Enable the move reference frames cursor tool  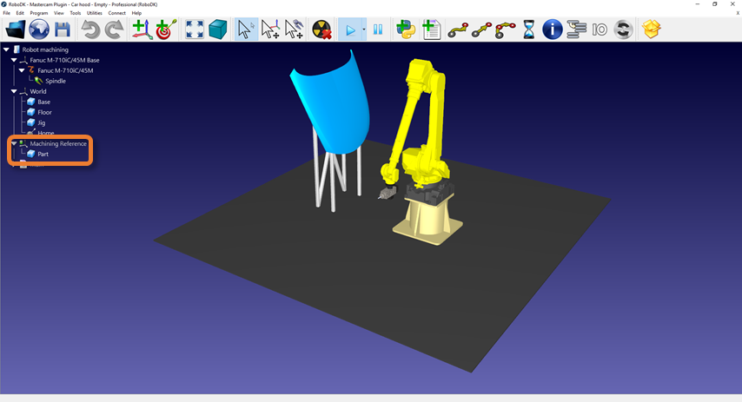coord(270,30)
